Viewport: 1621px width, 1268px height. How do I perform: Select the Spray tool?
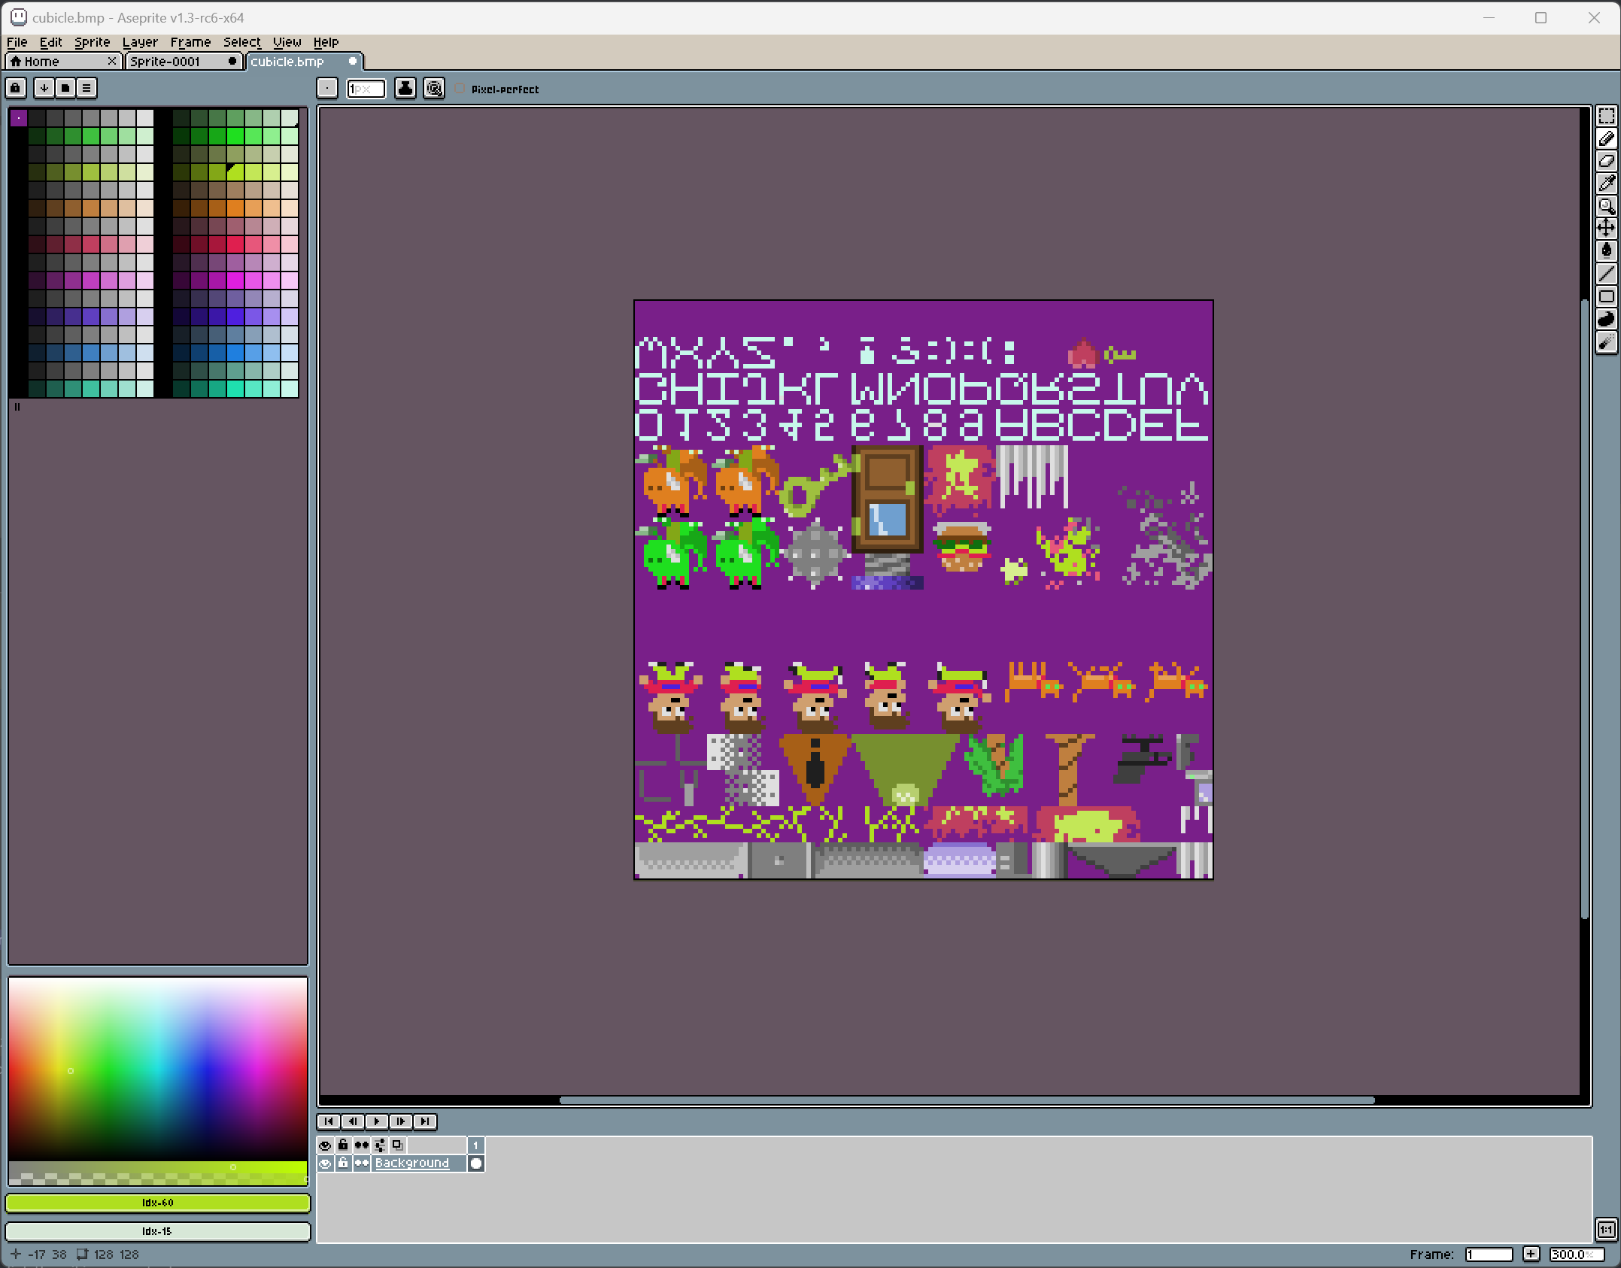(x=1606, y=342)
